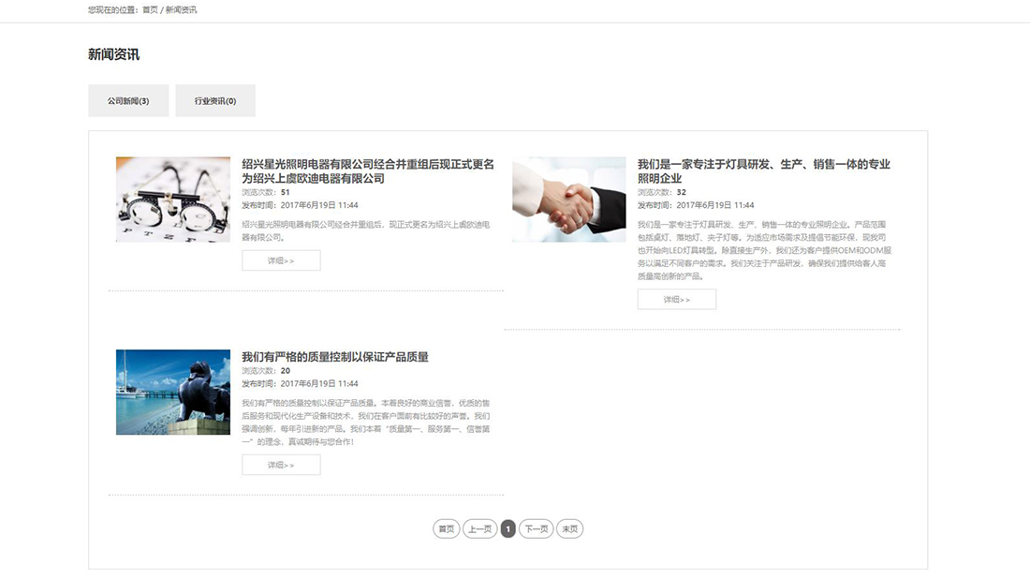Click 详细>> under the 照明企业 article
Viewport: 1030px width, 579px height.
pos(677,298)
